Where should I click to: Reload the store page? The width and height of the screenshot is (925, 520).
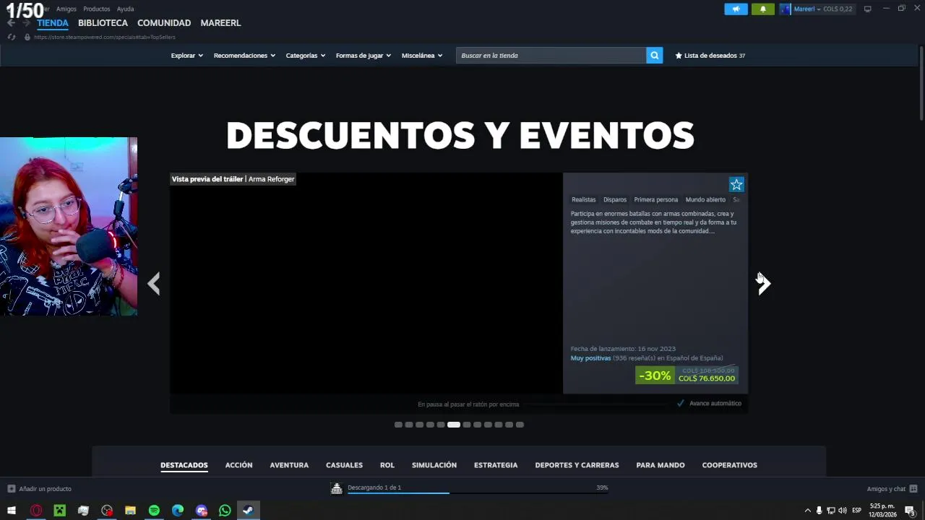point(12,37)
